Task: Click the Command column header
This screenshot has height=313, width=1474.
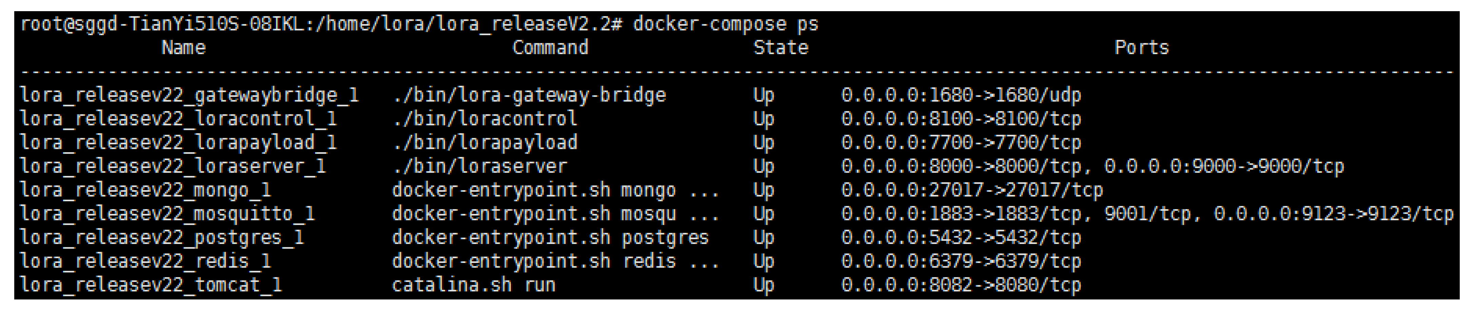Action: click(x=550, y=47)
